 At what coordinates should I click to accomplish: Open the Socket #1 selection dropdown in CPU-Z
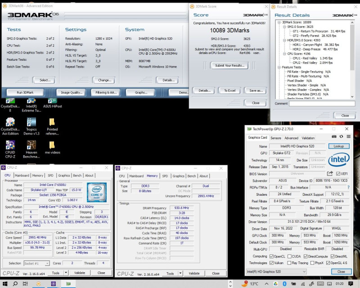pos(37,263)
